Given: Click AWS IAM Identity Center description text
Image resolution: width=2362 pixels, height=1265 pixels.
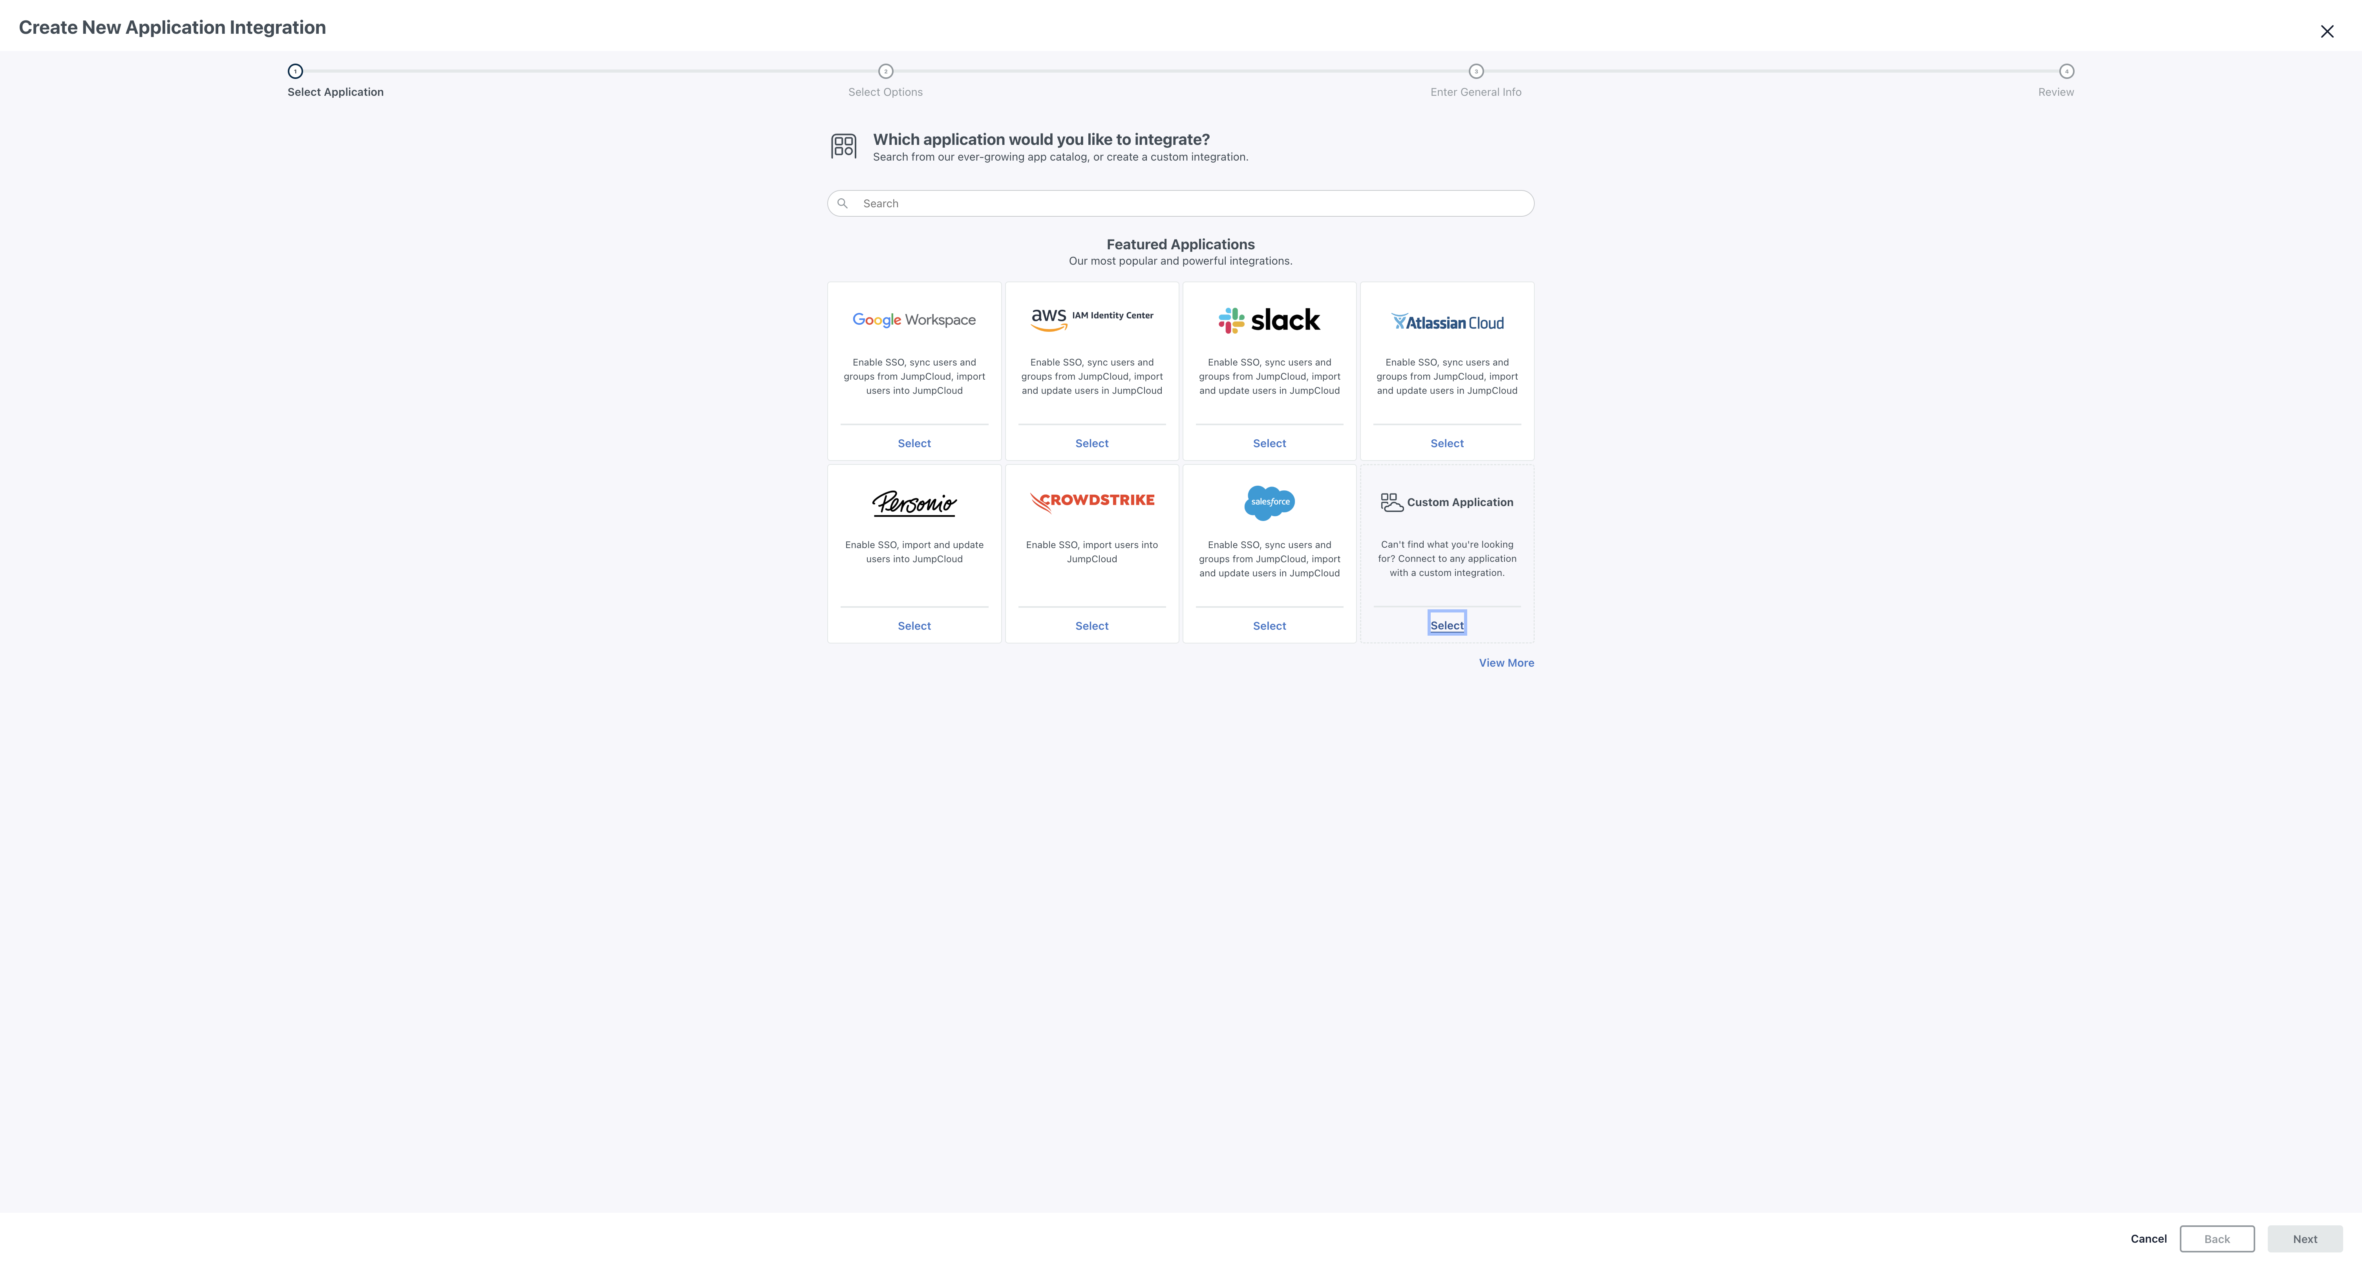Looking at the screenshot, I should point(1091,377).
